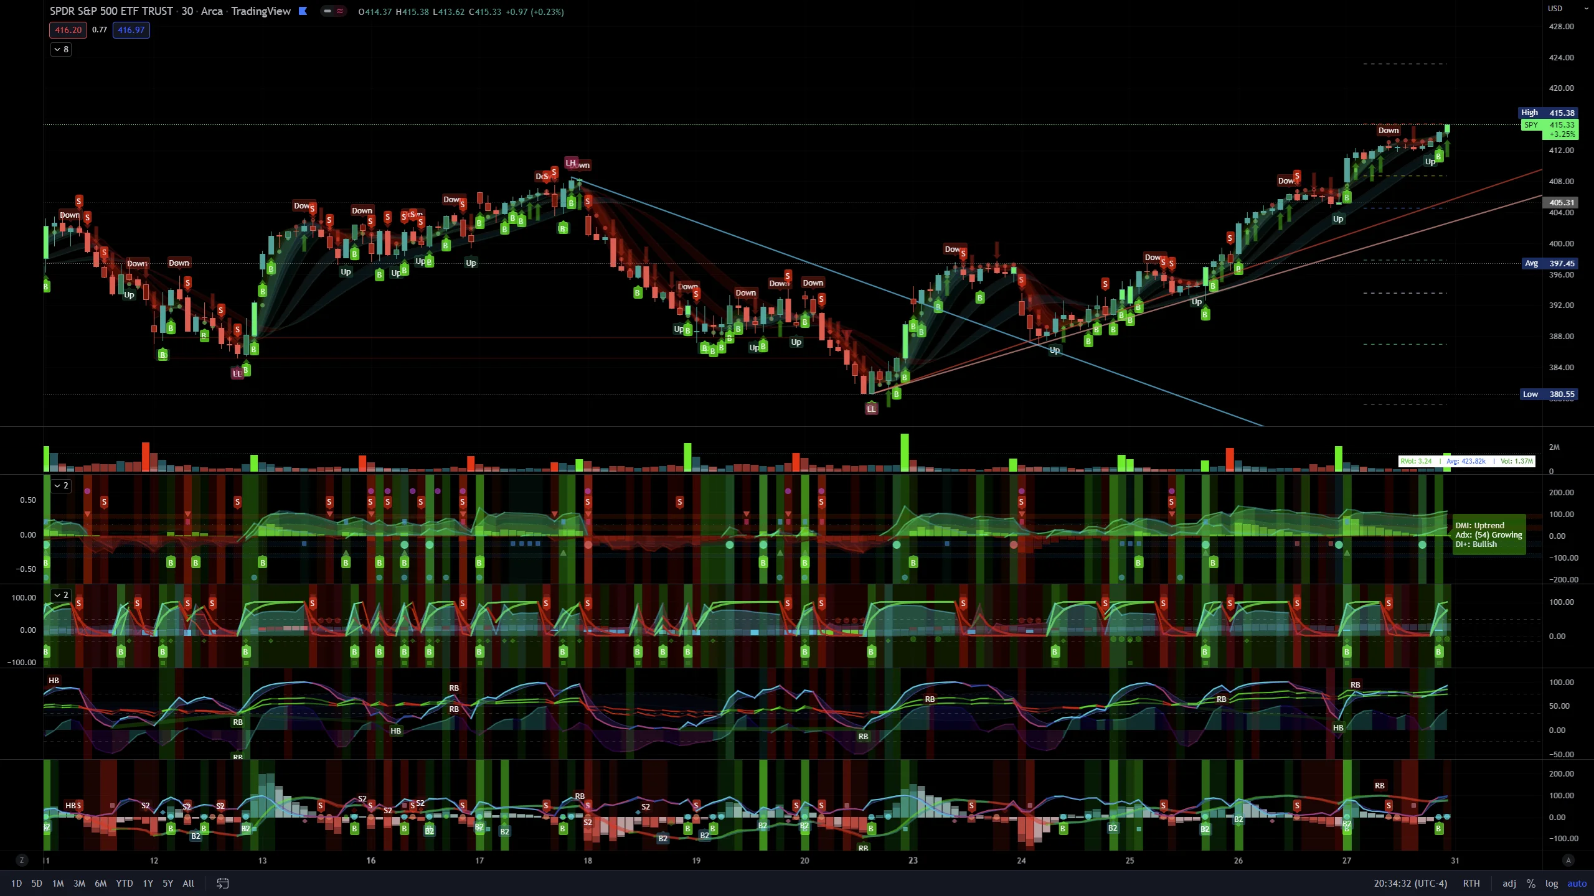
Task: Click the DMI: Uptrend info box
Action: click(x=1489, y=534)
